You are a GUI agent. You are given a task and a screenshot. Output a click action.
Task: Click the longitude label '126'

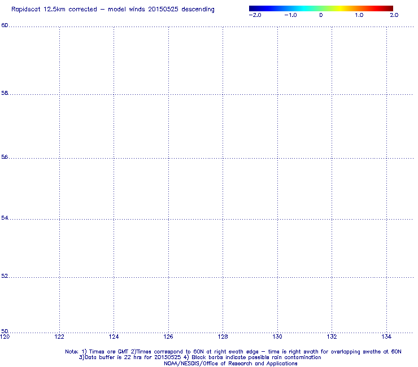[168, 337]
